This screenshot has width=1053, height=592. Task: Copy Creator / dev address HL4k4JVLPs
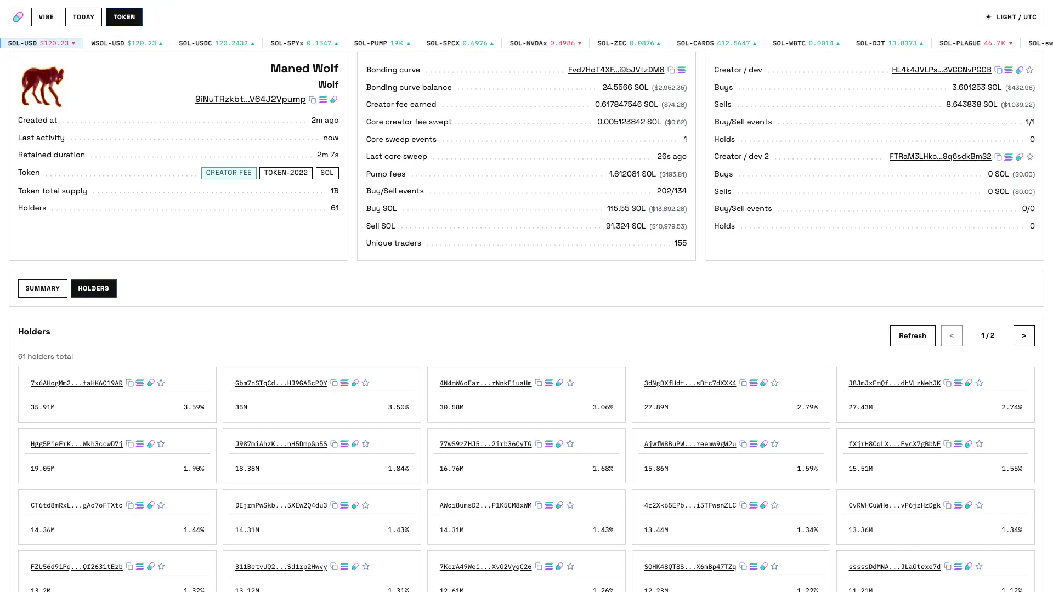pyautogui.click(x=998, y=70)
